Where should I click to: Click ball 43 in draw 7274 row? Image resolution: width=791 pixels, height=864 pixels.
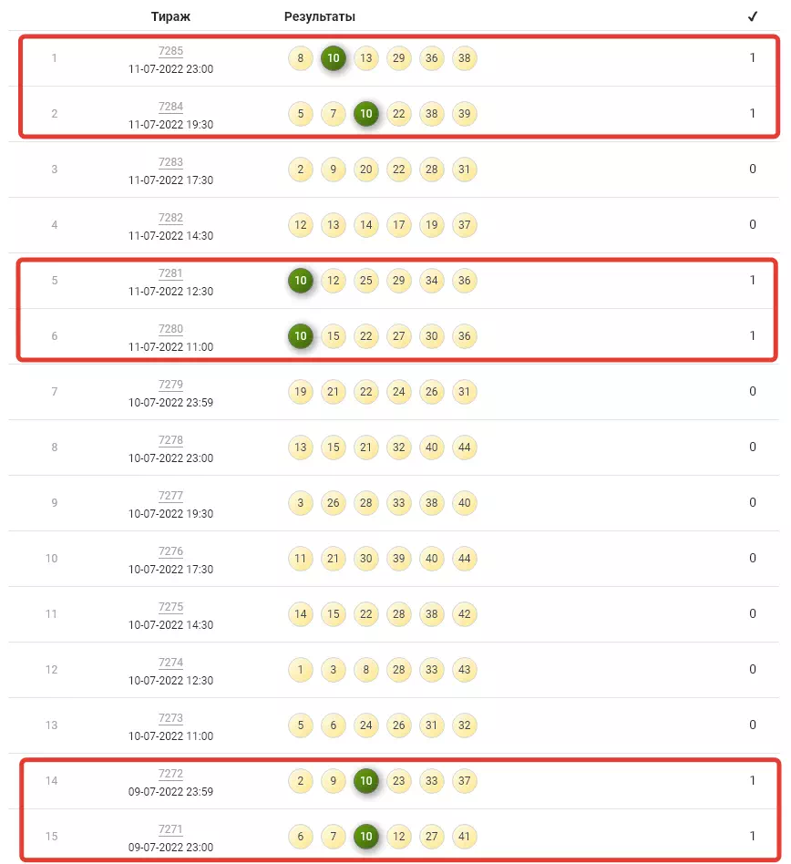(465, 670)
